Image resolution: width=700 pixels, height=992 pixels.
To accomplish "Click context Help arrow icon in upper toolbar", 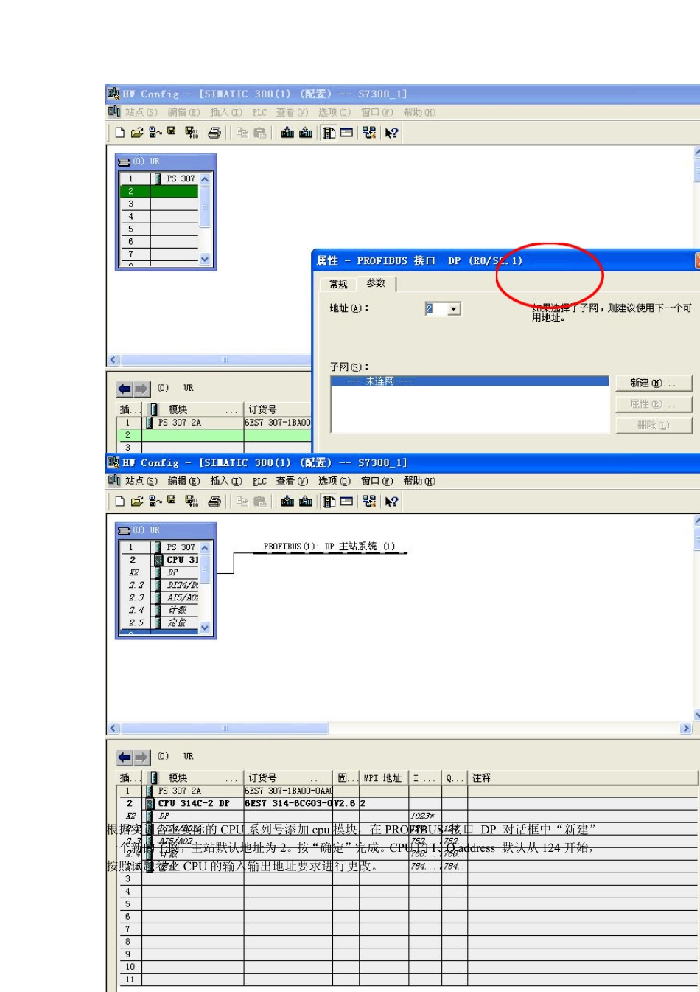I will pyautogui.click(x=392, y=133).
